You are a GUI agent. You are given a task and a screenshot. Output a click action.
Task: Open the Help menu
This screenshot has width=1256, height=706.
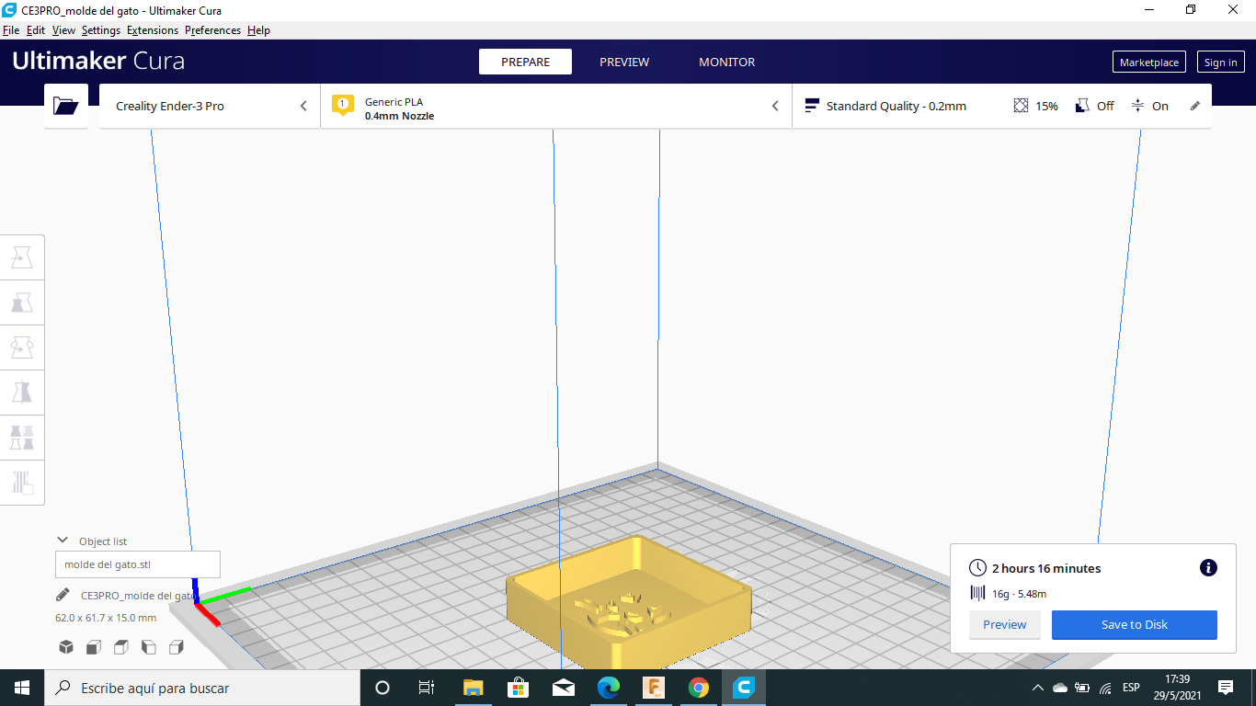pos(258,30)
